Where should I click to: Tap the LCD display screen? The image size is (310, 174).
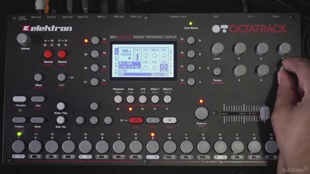coord(143,60)
